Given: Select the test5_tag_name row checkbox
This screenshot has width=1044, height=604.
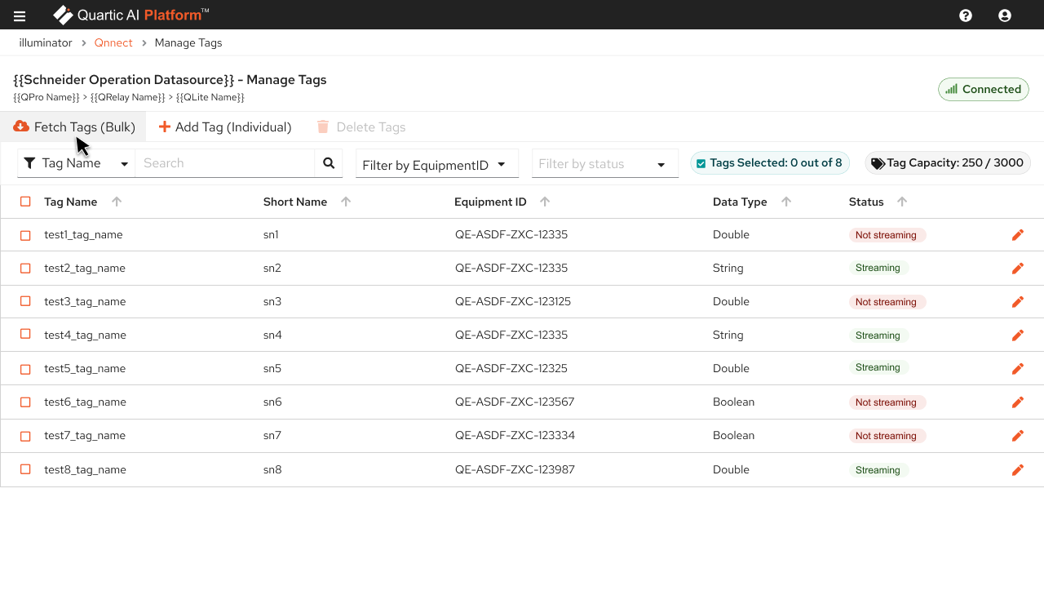Looking at the screenshot, I should [x=25, y=369].
